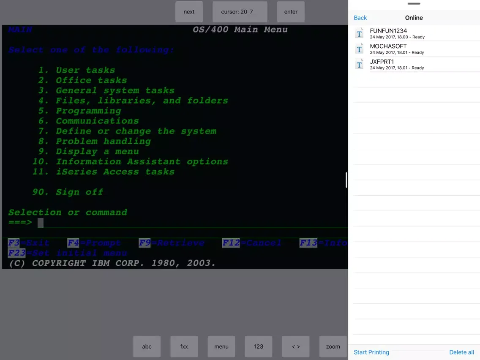Switch to the 123 numeric keypad
Screen dimensions: 480x360
tap(259, 346)
